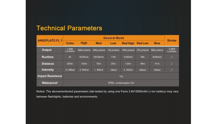Select the IP68, underwater 2m cell
Image resolution: width=217 pixels, height=124 pixels.
coord(121,83)
